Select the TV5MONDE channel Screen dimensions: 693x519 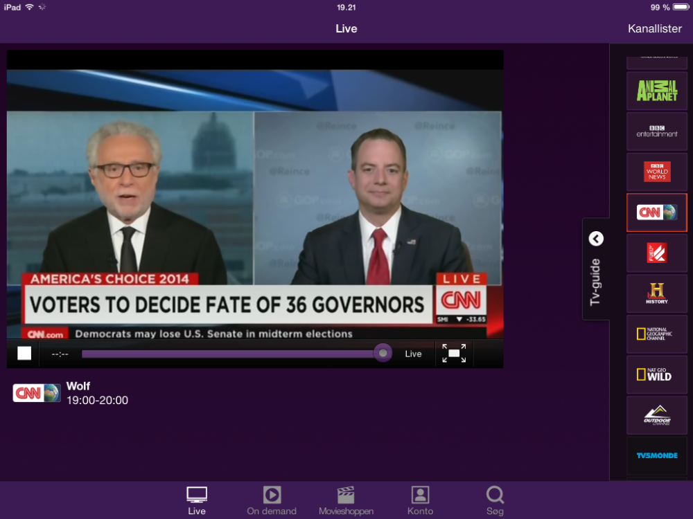tap(657, 455)
